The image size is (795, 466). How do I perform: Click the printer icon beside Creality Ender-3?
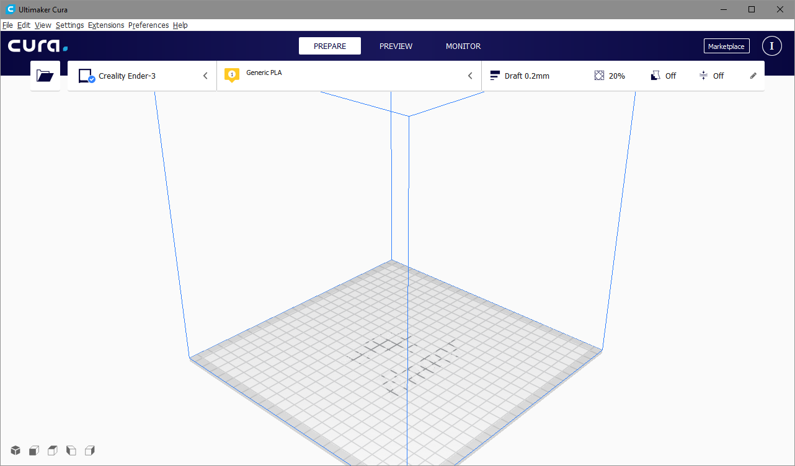click(x=86, y=76)
